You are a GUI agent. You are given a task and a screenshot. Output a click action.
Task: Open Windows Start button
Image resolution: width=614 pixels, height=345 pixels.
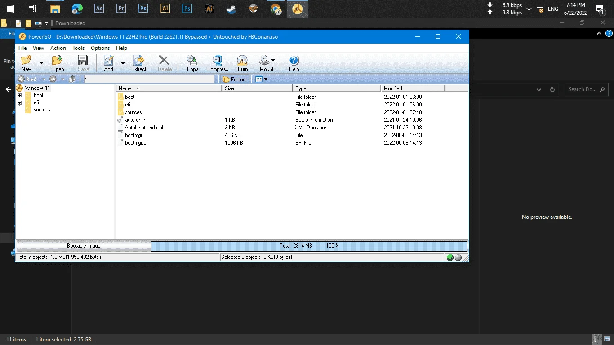click(x=10, y=9)
